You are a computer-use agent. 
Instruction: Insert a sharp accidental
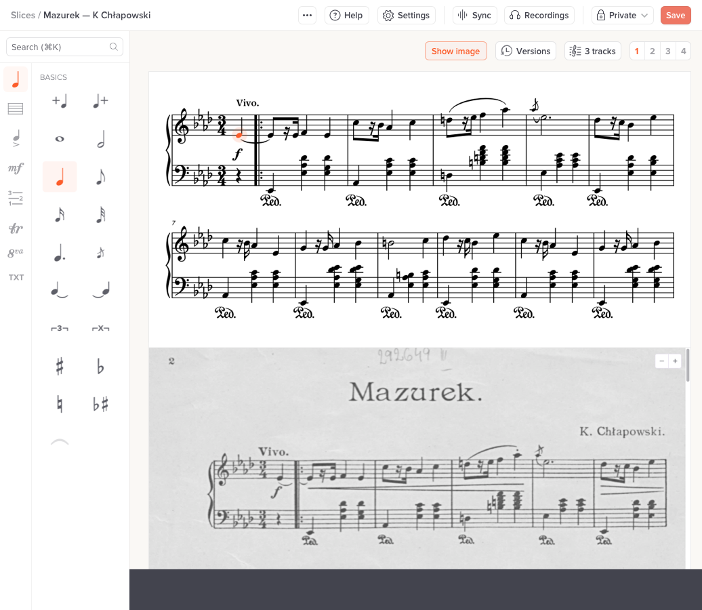click(x=60, y=366)
